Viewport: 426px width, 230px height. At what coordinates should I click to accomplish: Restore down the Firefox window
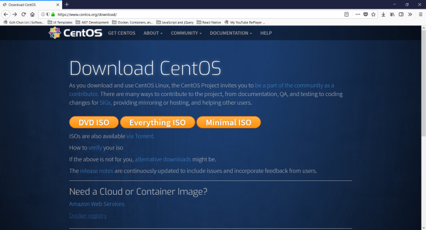tap(407, 4)
